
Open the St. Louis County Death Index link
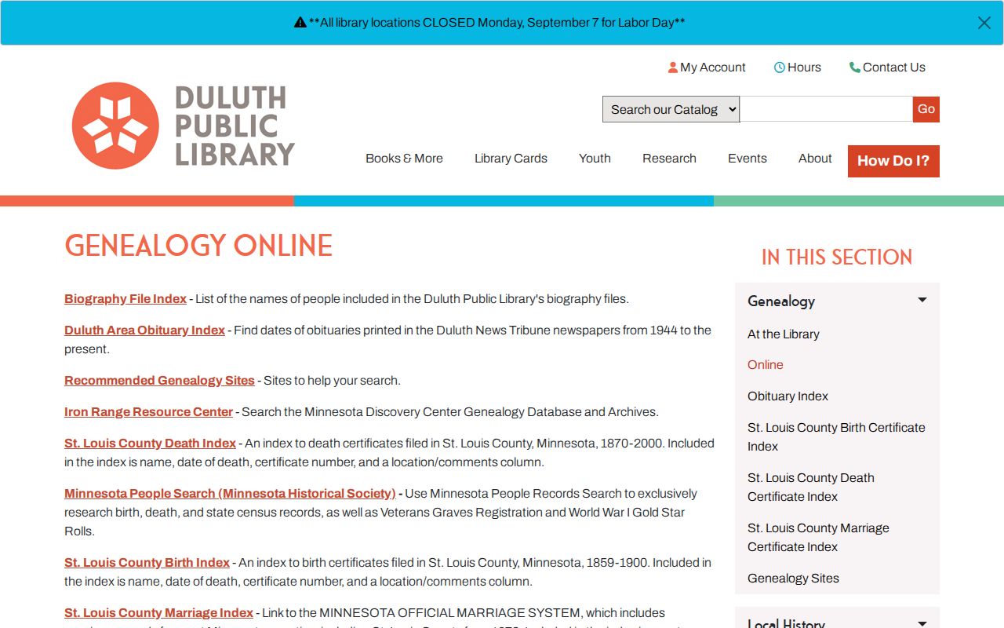pyautogui.click(x=150, y=444)
